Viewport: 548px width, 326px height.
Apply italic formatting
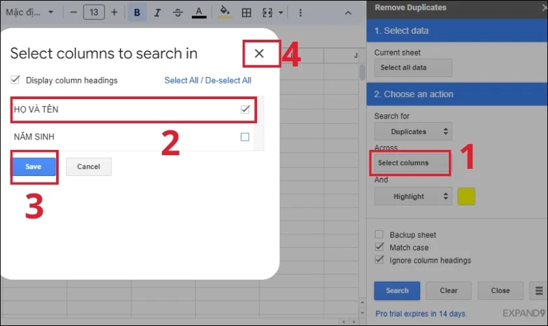[x=157, y=12]
